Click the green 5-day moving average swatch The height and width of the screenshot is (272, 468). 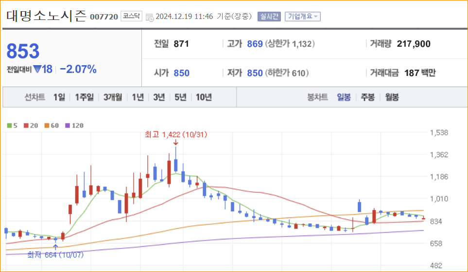[x=10, y=126]
